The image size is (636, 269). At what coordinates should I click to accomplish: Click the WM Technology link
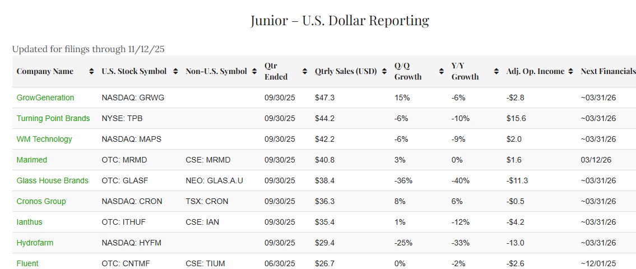click(44, 139)
